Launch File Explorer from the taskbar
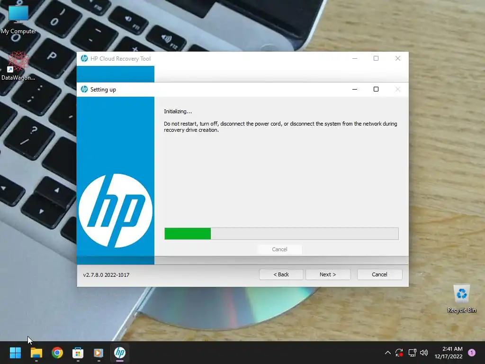The width and height of the screenshot is (485, 364). click(x=36, y=353)
